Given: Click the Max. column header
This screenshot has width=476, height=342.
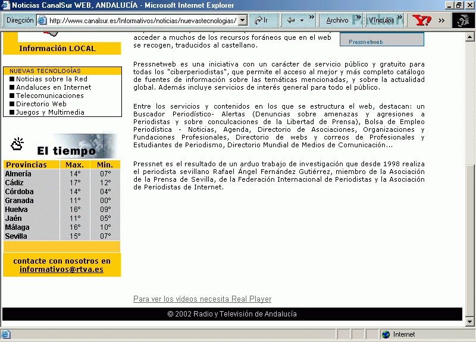Looking at the screenshot, I should [x=75, y=165].
